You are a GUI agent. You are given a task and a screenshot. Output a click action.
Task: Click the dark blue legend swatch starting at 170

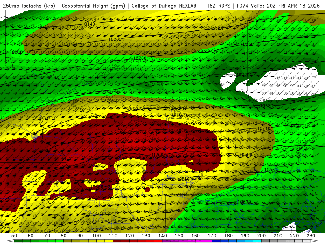tap(216, 241)
